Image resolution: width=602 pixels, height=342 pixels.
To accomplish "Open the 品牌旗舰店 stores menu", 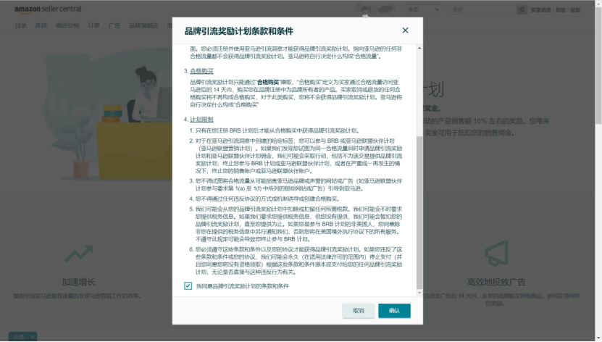I will [x=143, y=25].
